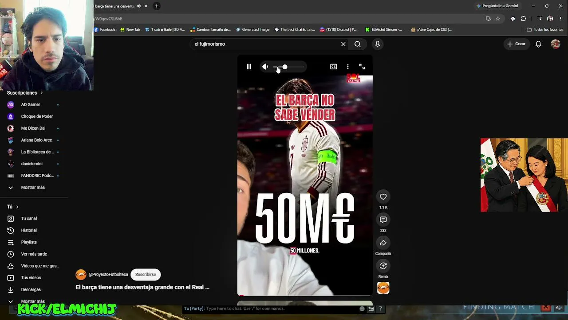This screenshot has height=320, width=568.
Task: Expand the Suscripciones section chevron
Action: point(42,93)
